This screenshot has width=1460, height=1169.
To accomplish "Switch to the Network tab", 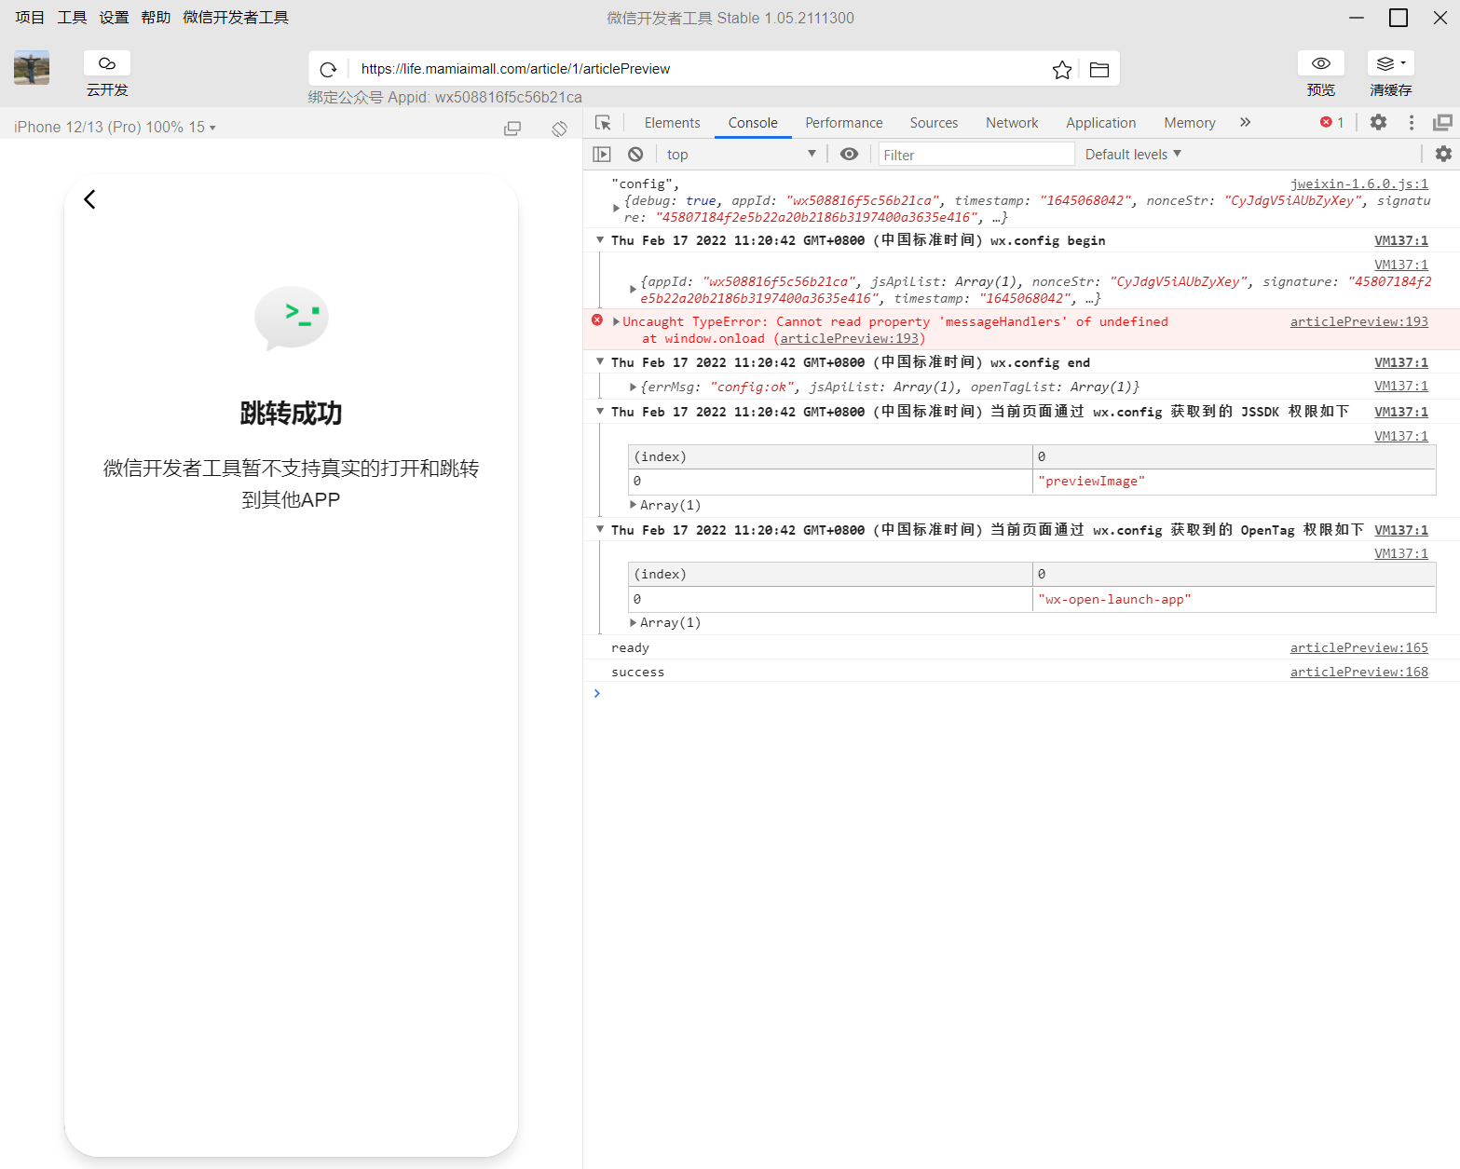I will point(1012,123).
